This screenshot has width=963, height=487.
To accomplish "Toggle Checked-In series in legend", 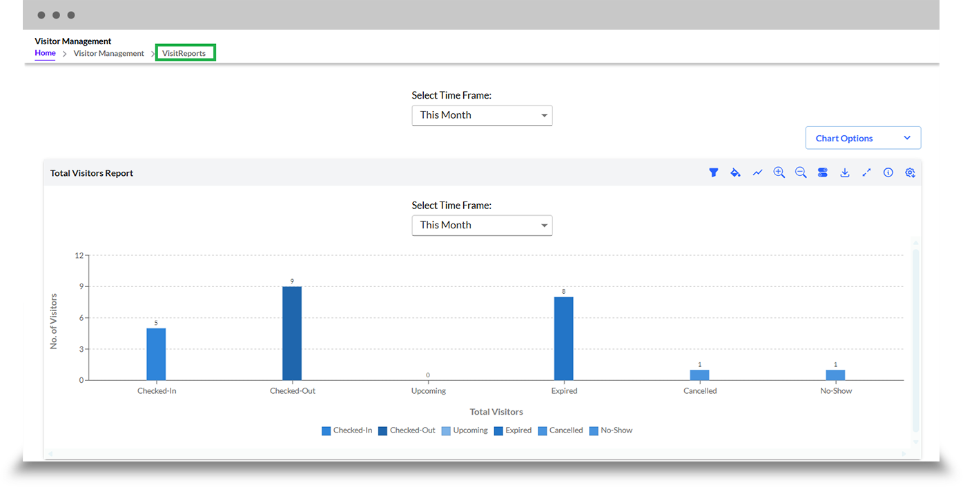I will coord(347,430).
